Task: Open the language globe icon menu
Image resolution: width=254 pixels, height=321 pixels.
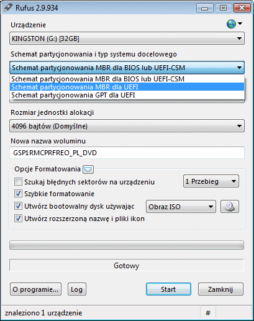Action: coord(234,24)
